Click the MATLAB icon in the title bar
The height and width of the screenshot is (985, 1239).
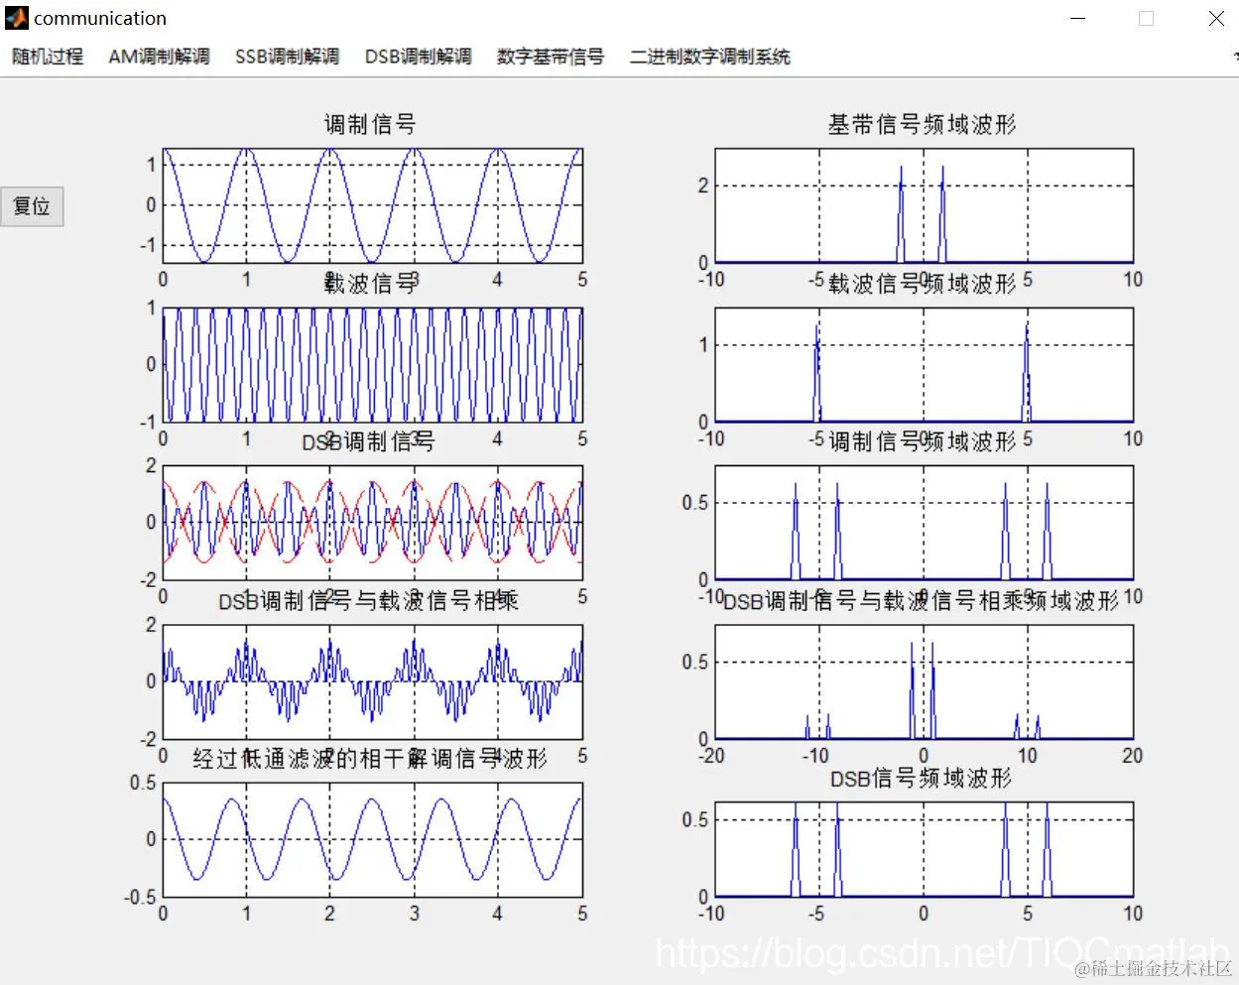(x=16, y=18)
